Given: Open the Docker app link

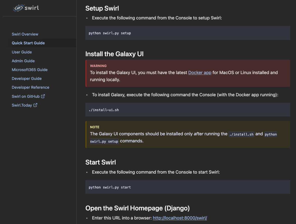Looking at the screenshot, I should [x=200, y=73].
